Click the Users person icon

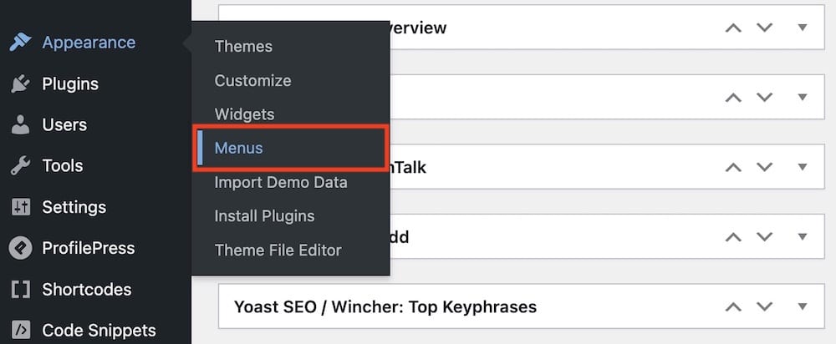[20, 125]
